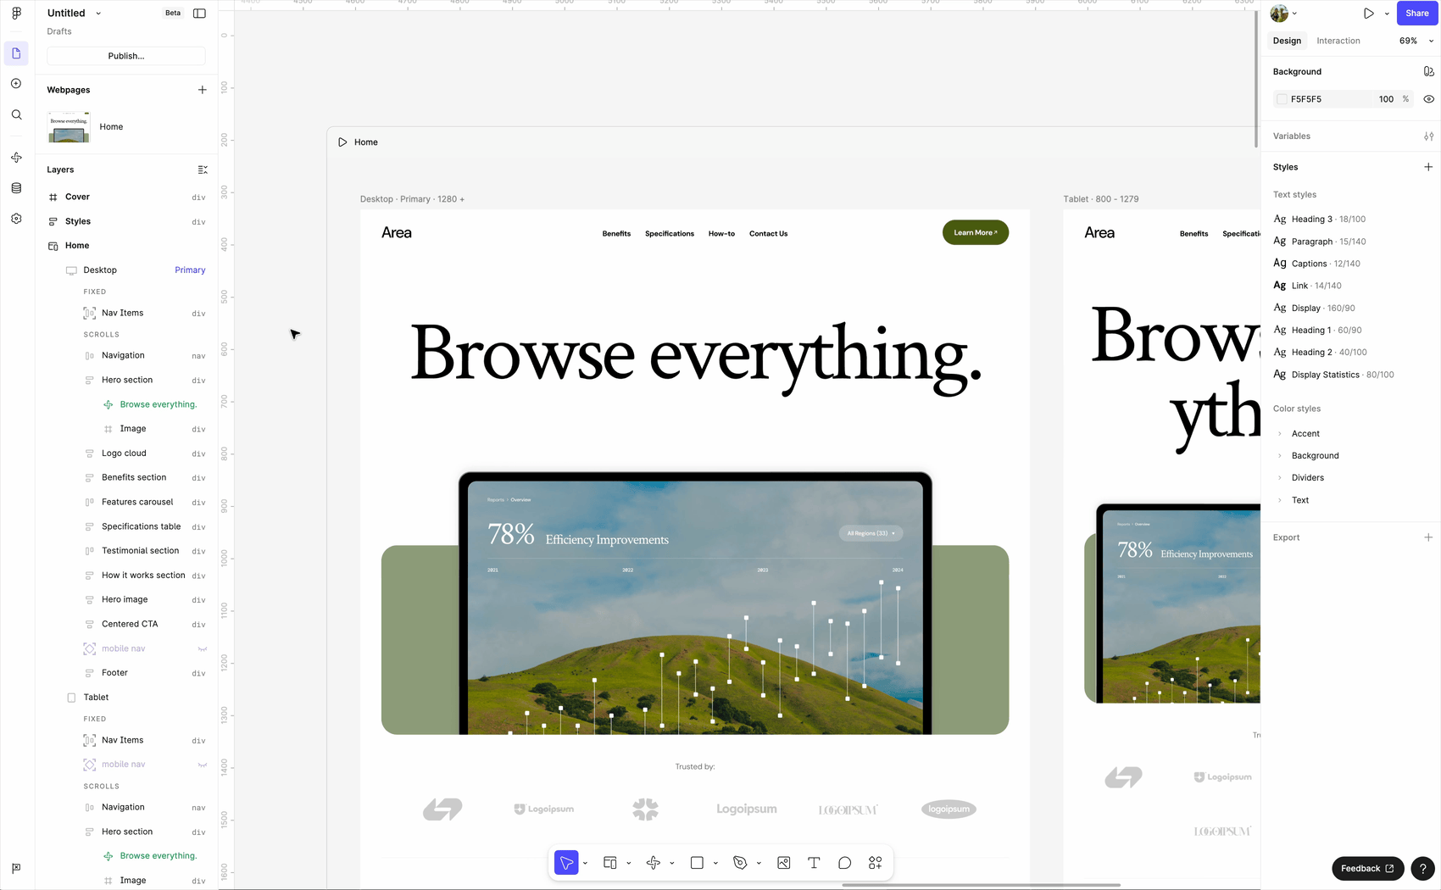The image size is (1441, 890).
Task: Select the Image tool in bottom toolbar
Action: (783, 863)
